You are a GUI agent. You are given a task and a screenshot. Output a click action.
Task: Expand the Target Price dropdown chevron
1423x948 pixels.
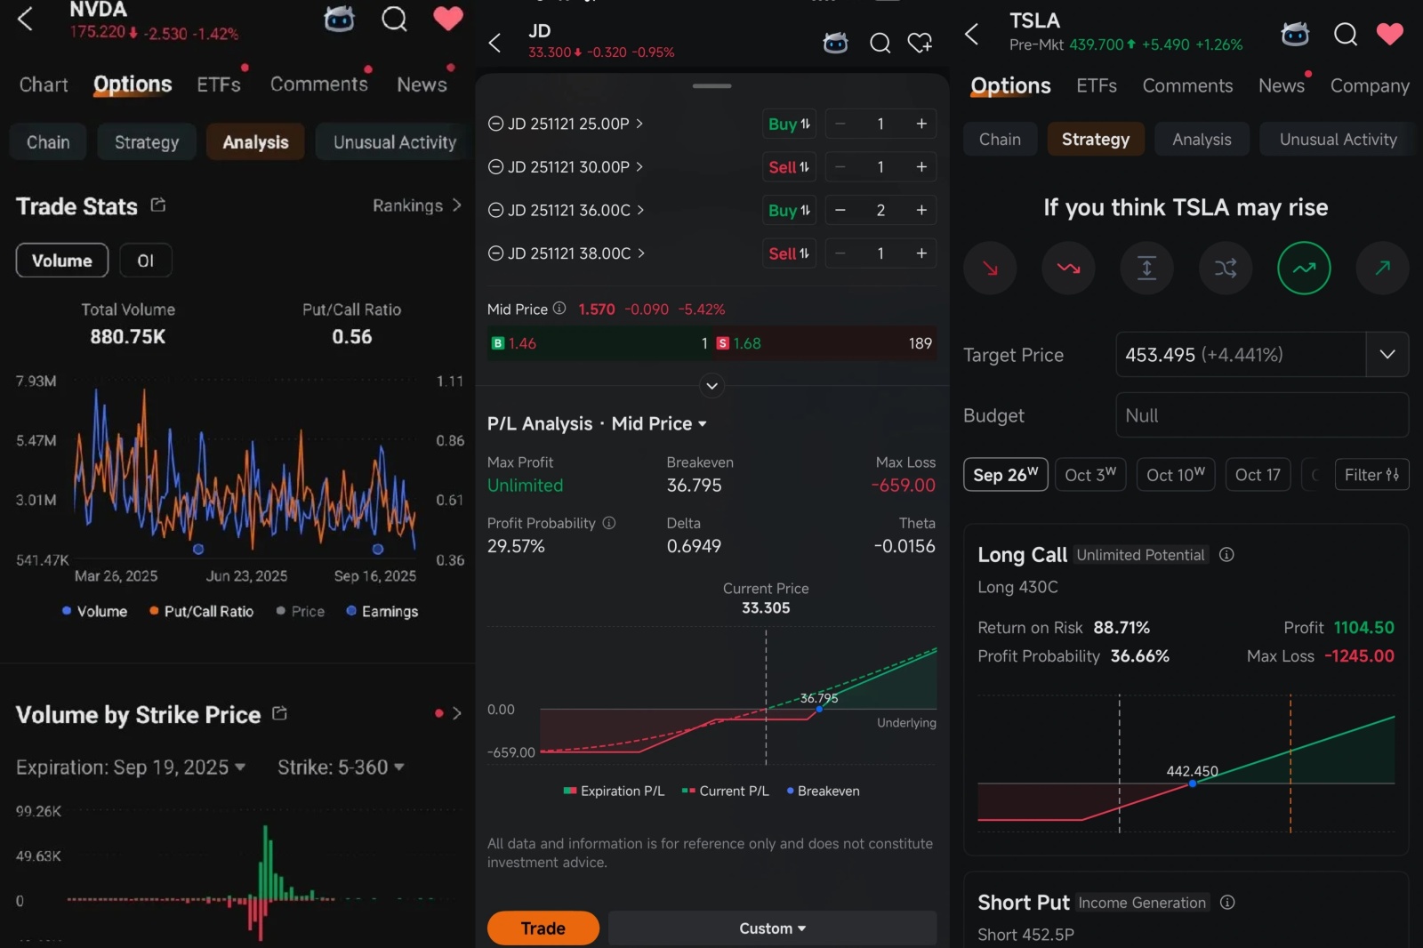click(x=1386, y=355)
